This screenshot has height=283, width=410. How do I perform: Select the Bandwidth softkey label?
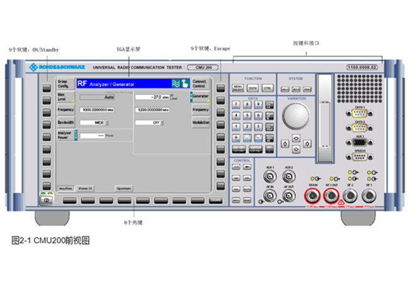(66, 122)
